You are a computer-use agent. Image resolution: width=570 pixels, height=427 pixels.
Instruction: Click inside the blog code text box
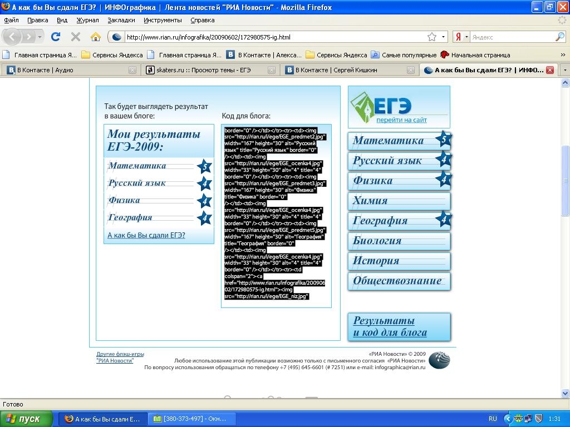(276, 216)
